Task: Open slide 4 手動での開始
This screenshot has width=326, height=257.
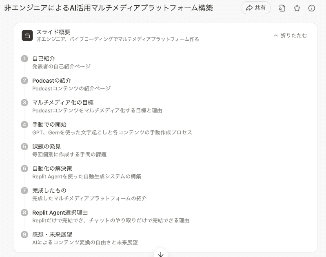Action: 49,125
